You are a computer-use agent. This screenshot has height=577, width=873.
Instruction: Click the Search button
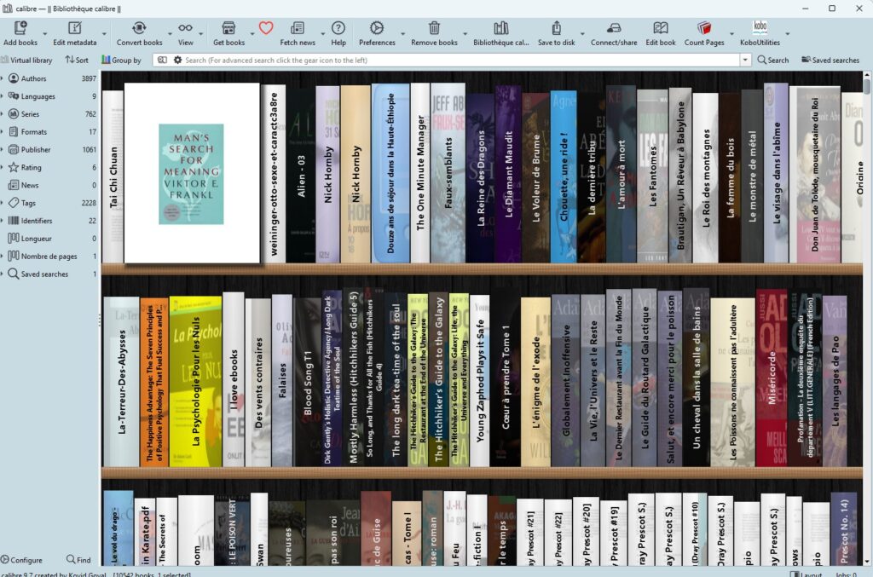tap(774, 60)
